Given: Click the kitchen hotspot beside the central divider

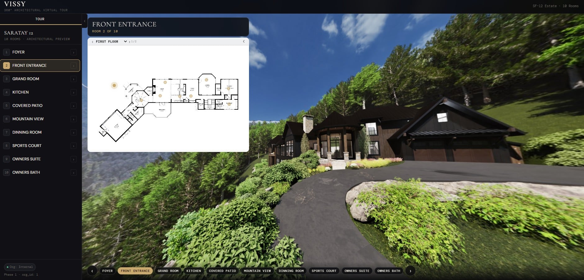Looking at the screenshot, I should coord(180,96).
